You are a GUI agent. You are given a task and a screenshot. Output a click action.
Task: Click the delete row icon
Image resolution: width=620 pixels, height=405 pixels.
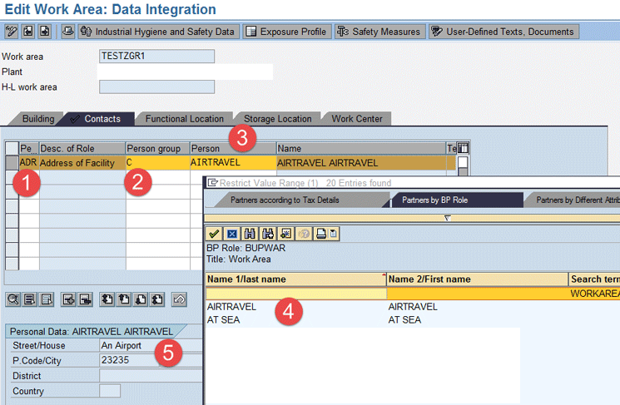tap(82, 299)
